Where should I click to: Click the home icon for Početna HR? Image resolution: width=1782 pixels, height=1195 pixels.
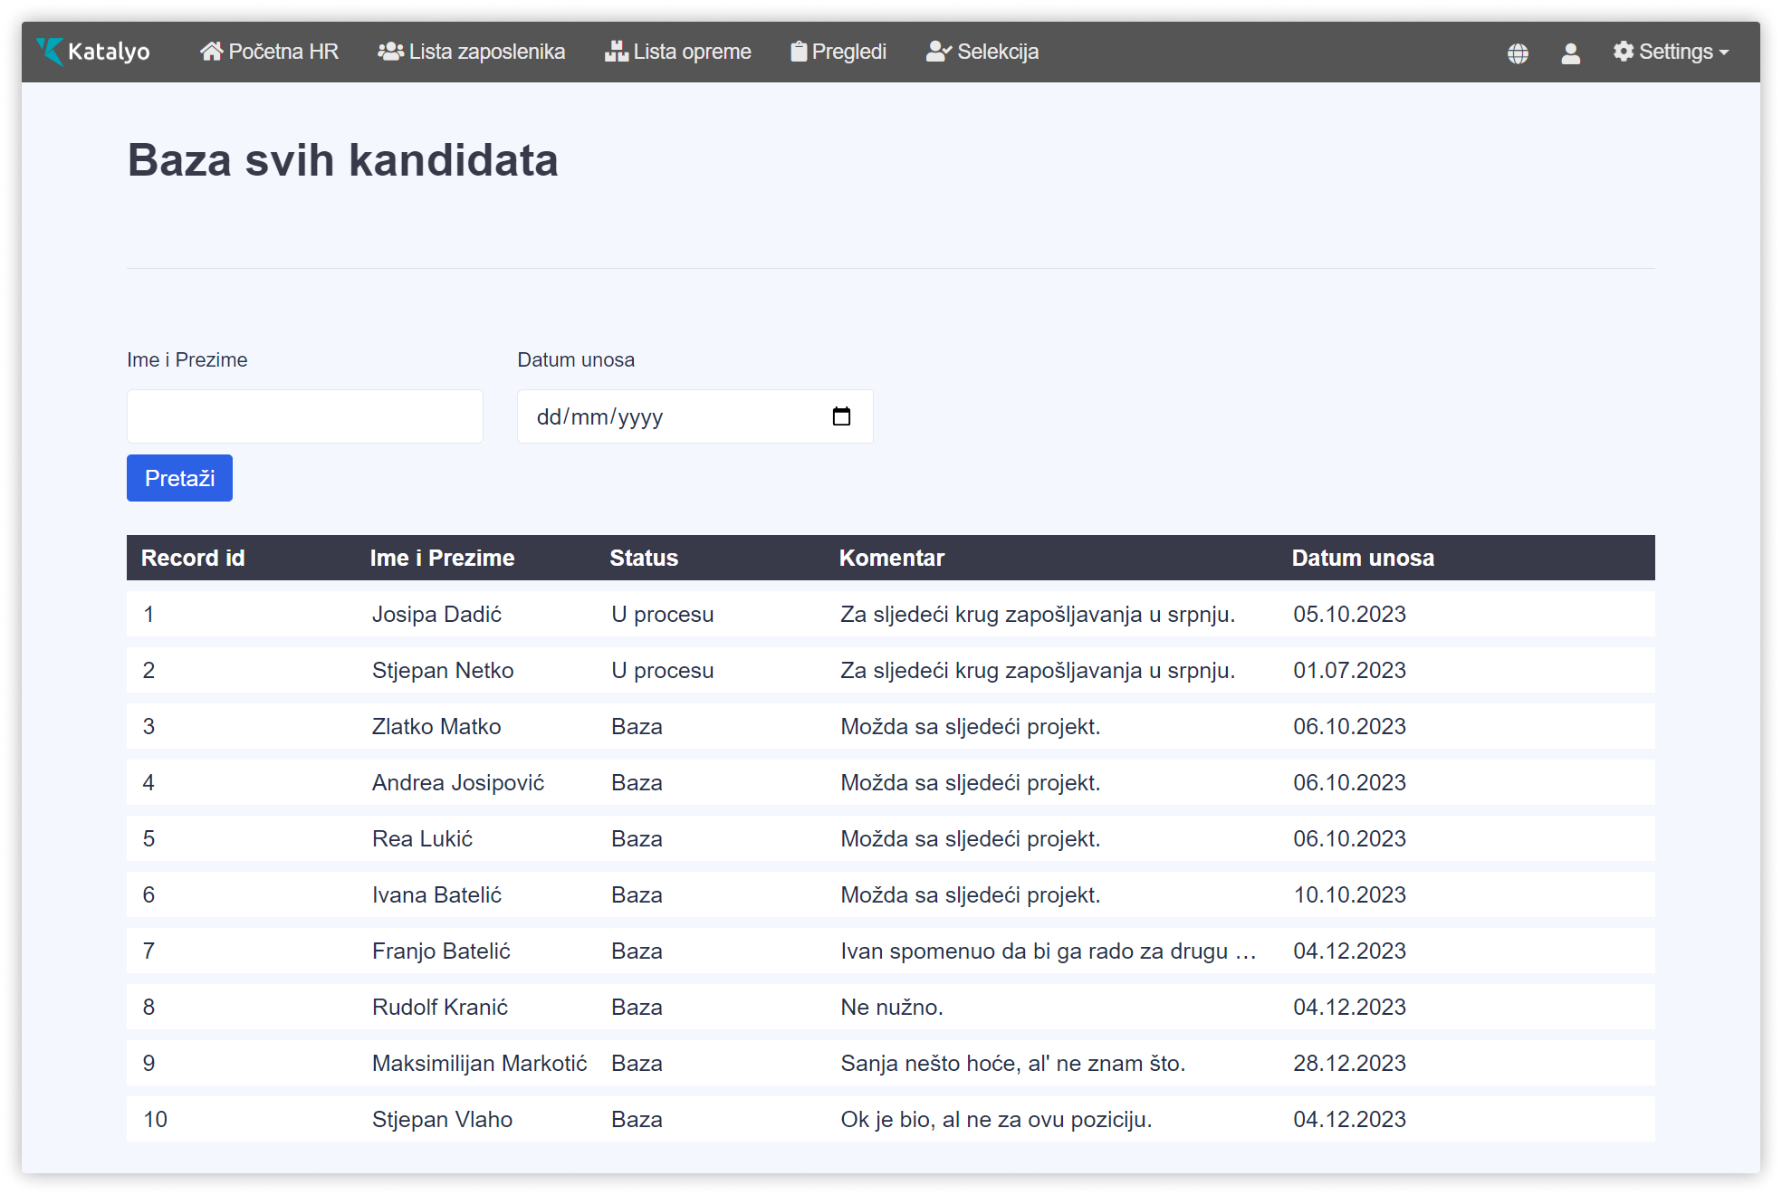pos(211,52)
